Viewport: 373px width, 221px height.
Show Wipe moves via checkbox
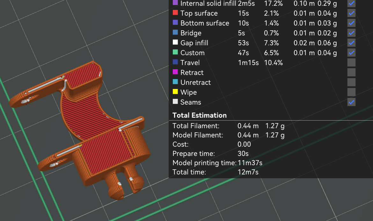tap(351, 92)
